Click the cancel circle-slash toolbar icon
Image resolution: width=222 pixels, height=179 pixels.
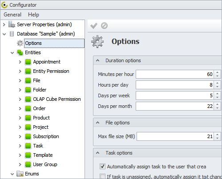click(x=104, y=26)
